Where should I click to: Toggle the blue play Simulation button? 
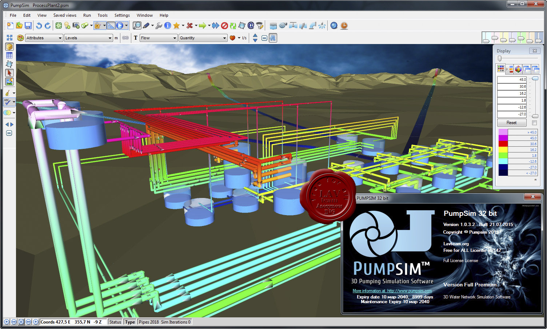click(x=120, y=25)
